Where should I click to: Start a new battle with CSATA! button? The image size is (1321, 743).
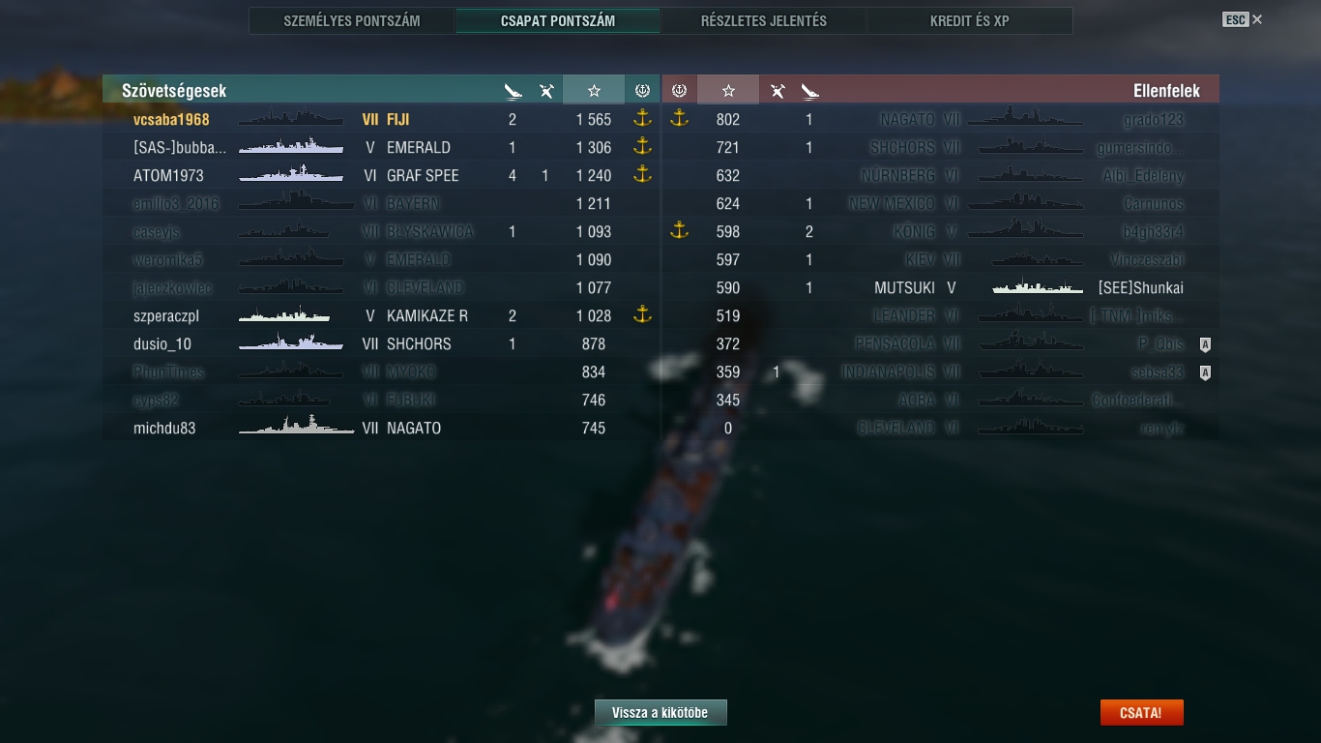[1141, 713]
